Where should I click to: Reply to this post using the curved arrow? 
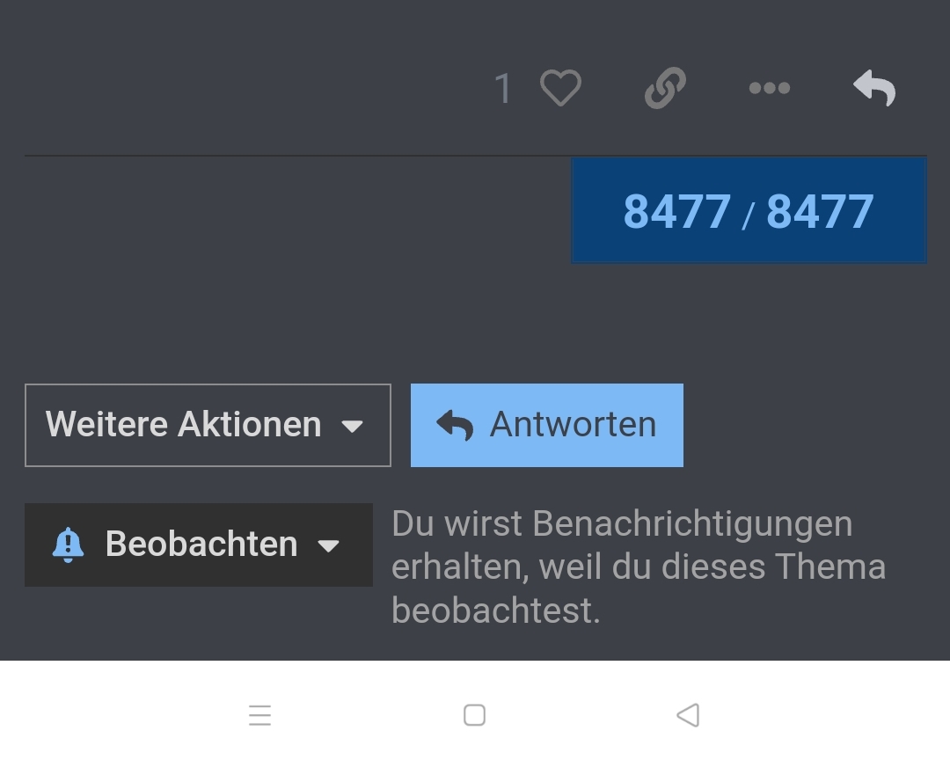(x=874, y=88)
